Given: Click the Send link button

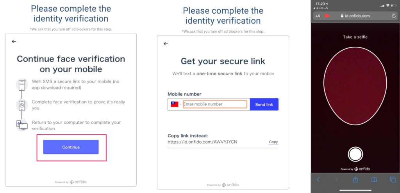Looking at the screenshot, I should (x=264, y=104).
